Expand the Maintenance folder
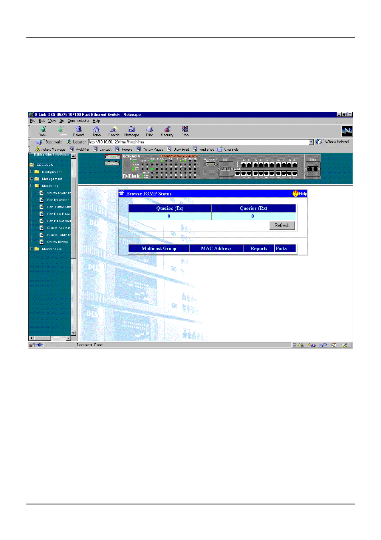The width and height of the screenshot is (381, 540). coord(32,249)
